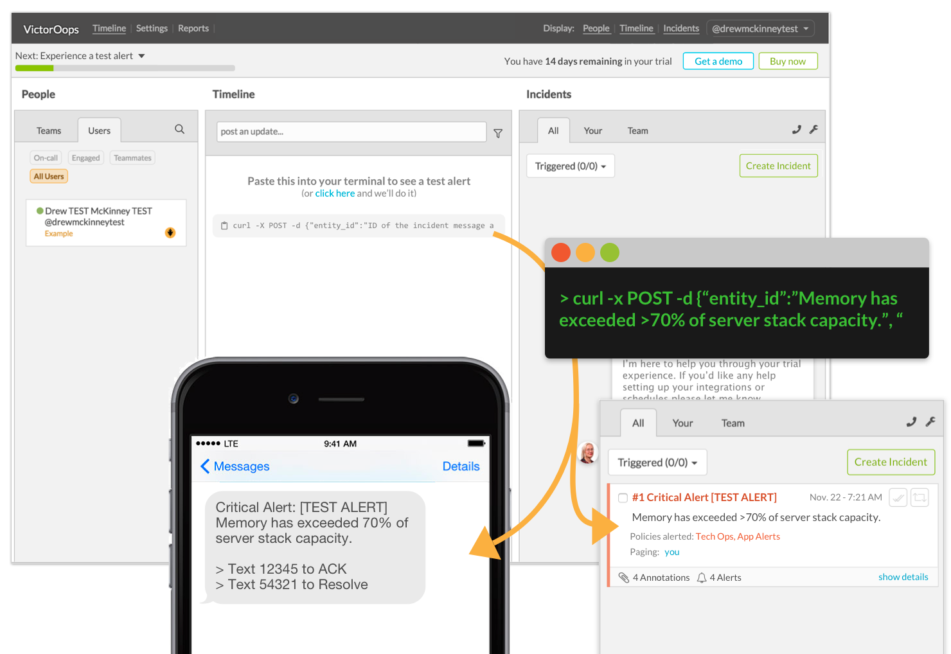Click the VictorOops logo
Screen dimensions: 951x654
point(51,29)
